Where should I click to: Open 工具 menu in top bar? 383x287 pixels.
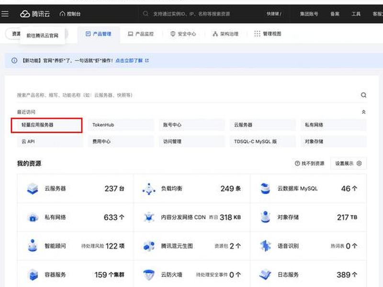pyautogui.click(x=356, y=14)
